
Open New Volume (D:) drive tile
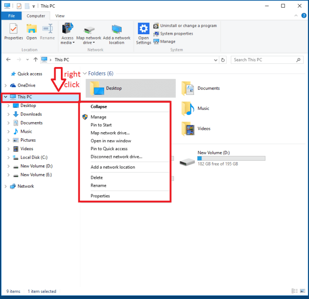point(222,158)
